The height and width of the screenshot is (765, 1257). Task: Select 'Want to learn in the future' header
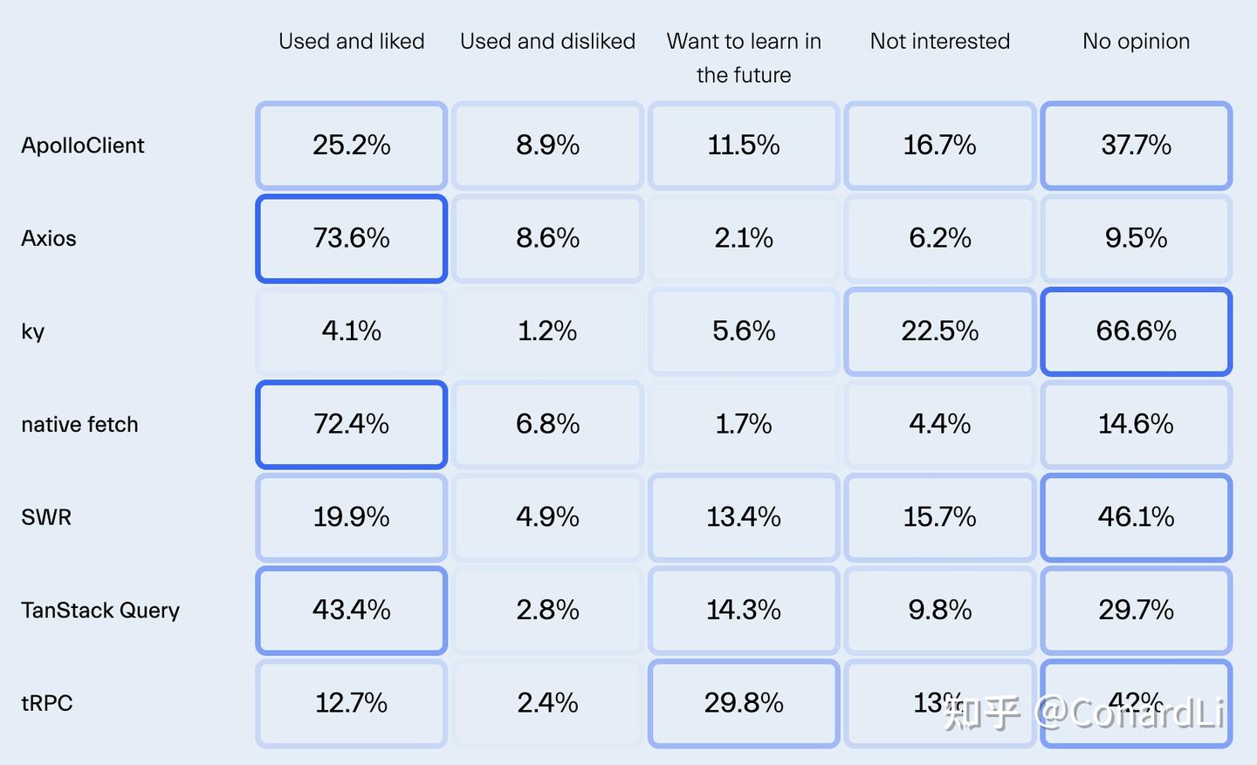coord(744,58)
